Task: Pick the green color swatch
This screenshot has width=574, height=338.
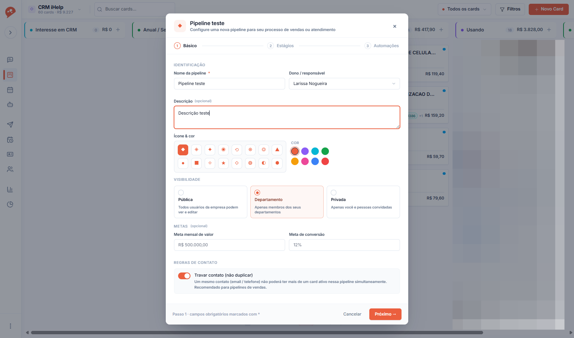Action: coord(325,151)
